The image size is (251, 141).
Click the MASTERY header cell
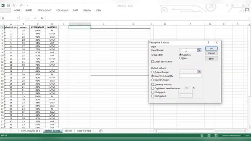pos(52,27)
